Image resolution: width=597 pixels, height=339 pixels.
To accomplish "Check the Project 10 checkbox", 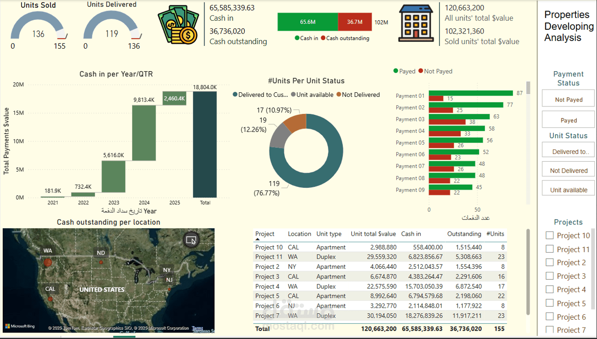I will click(x=550, y=235).
